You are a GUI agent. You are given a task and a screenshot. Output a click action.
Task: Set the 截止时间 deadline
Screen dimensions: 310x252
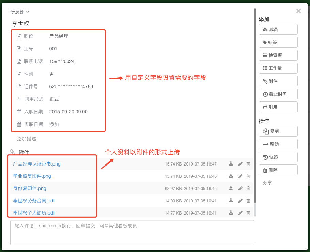click(278, 94)
